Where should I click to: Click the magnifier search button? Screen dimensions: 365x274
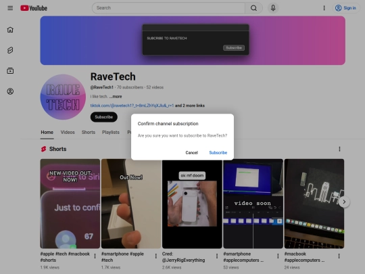253,8
